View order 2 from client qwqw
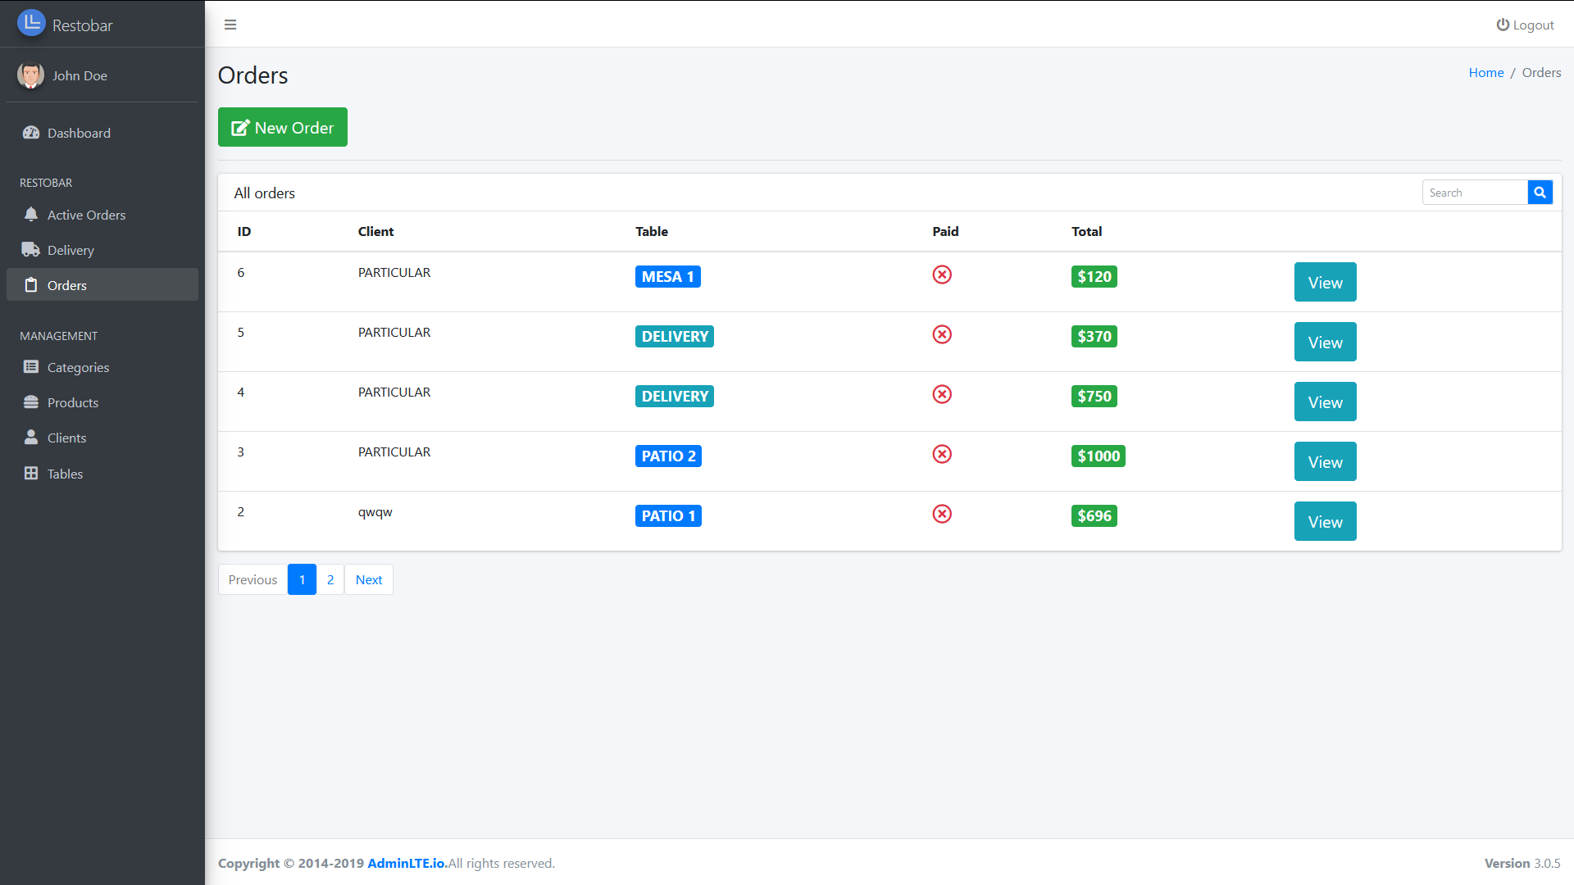 point(1325,522)
